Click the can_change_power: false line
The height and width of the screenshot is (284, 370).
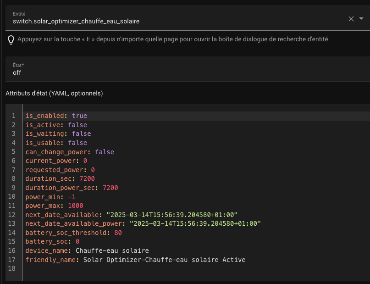click(x=70, y=152)
